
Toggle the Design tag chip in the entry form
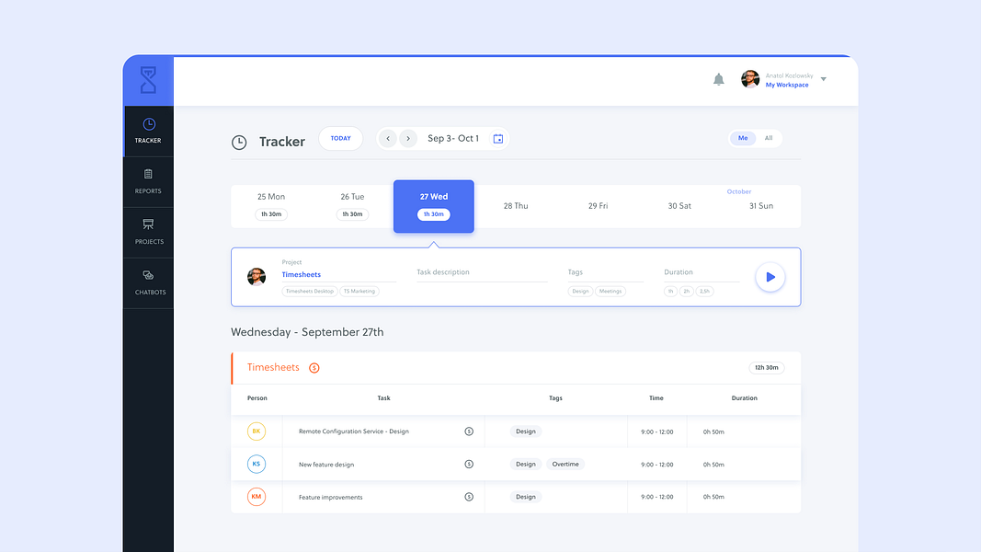tap(580, 291)
